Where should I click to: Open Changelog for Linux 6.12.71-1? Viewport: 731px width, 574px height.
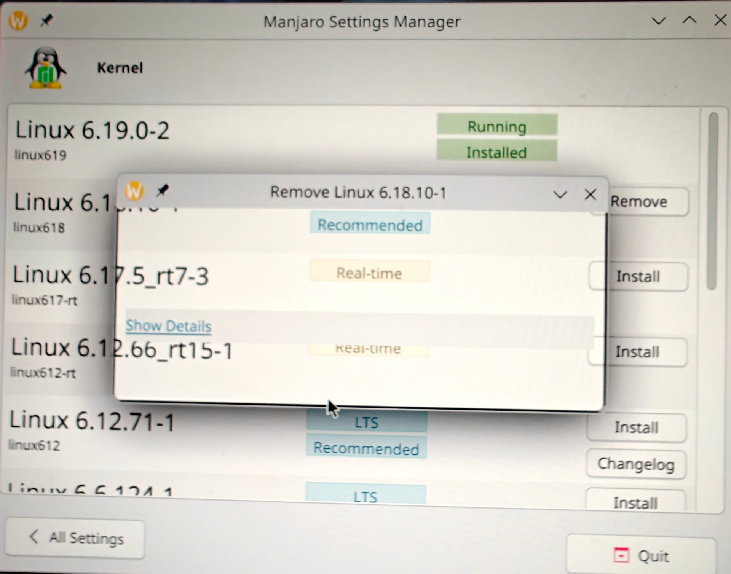pyautogui.click(x=636, y=464)
